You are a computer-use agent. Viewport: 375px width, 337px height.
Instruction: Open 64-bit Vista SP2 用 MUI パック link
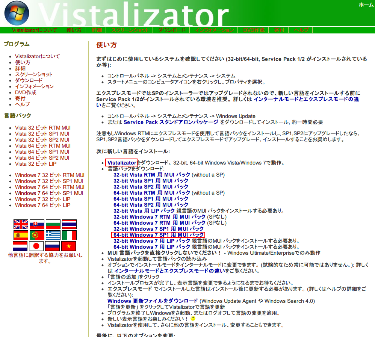pyautogui.click(x=151, y=205)
